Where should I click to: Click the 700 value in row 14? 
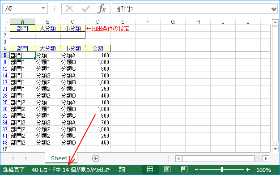[x=98, y=76]
